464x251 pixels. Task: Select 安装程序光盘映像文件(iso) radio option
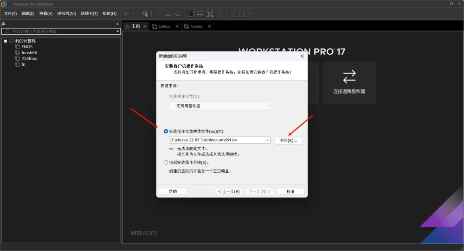pyautogui.click(x=166, y=132)
